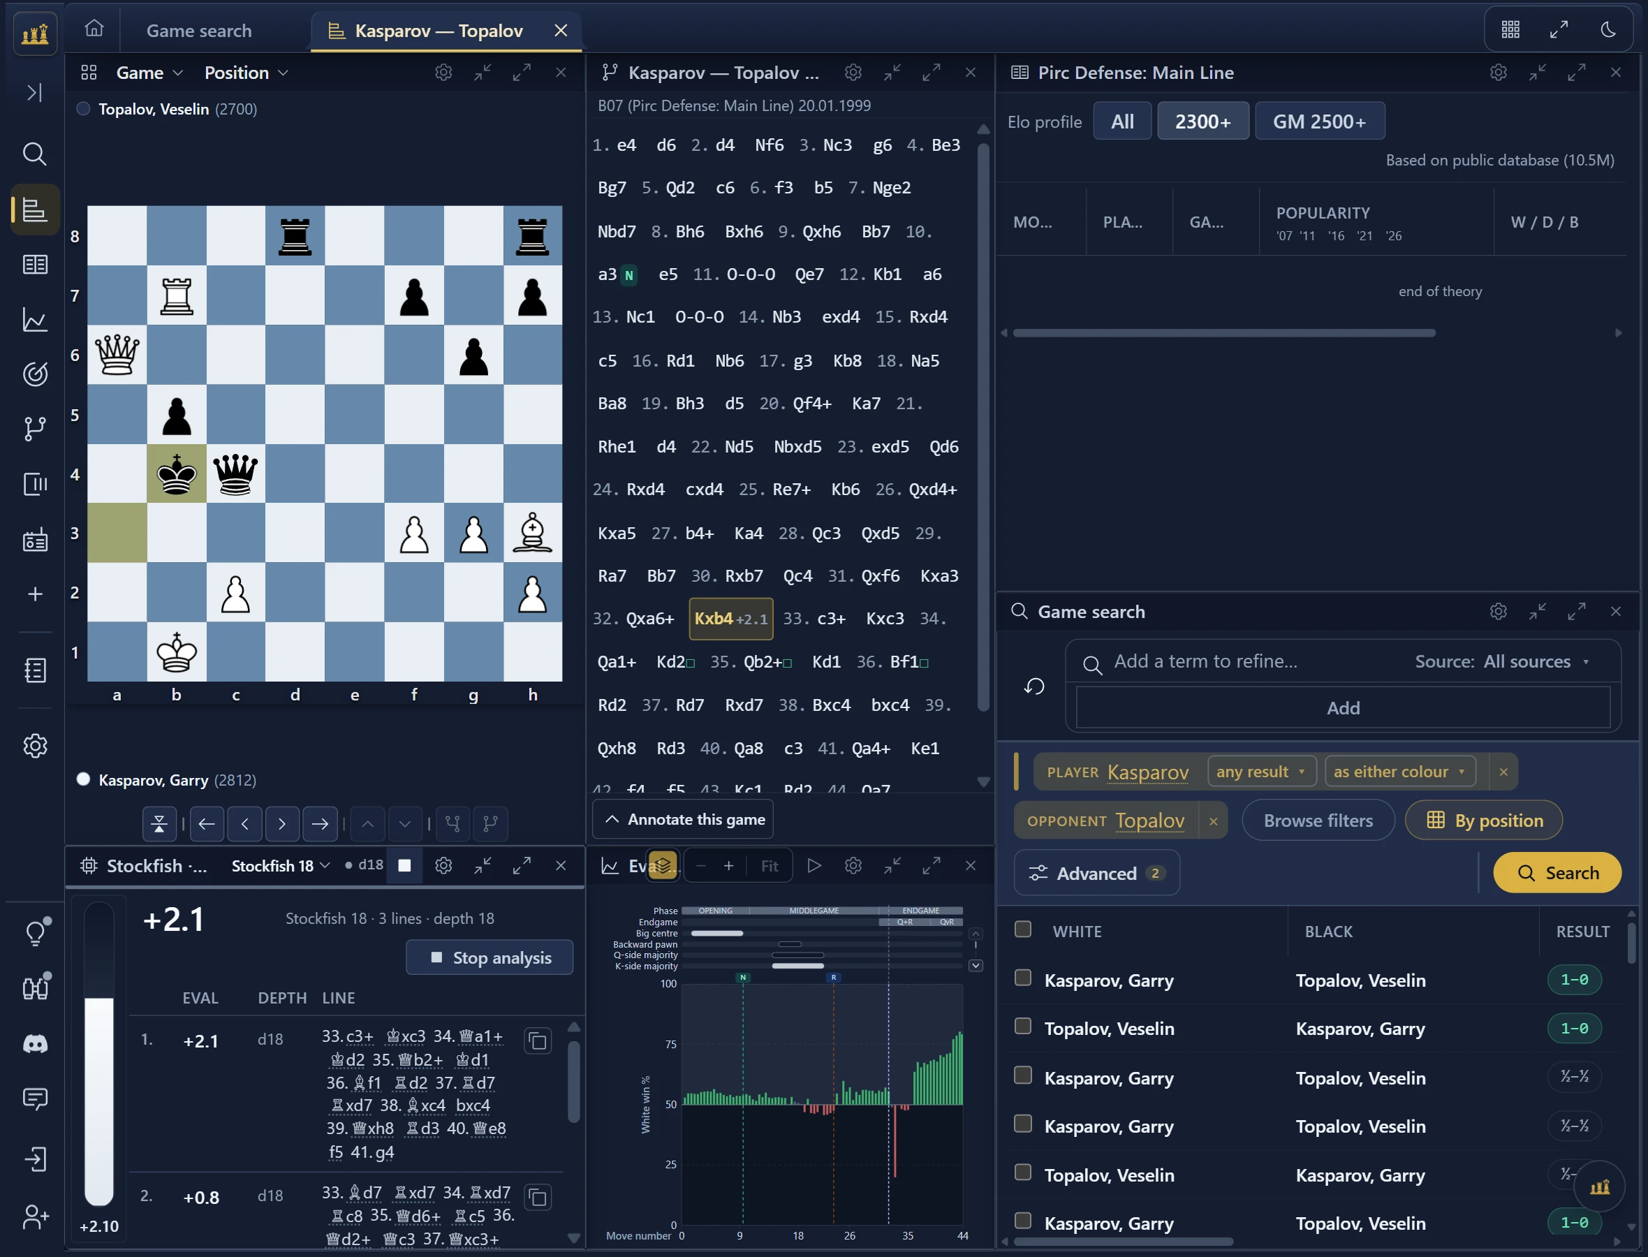Check the Topalov vs Kasparov 1-0 row
Screen dimensions: 1648x1257
[x=1022, y=1026]
